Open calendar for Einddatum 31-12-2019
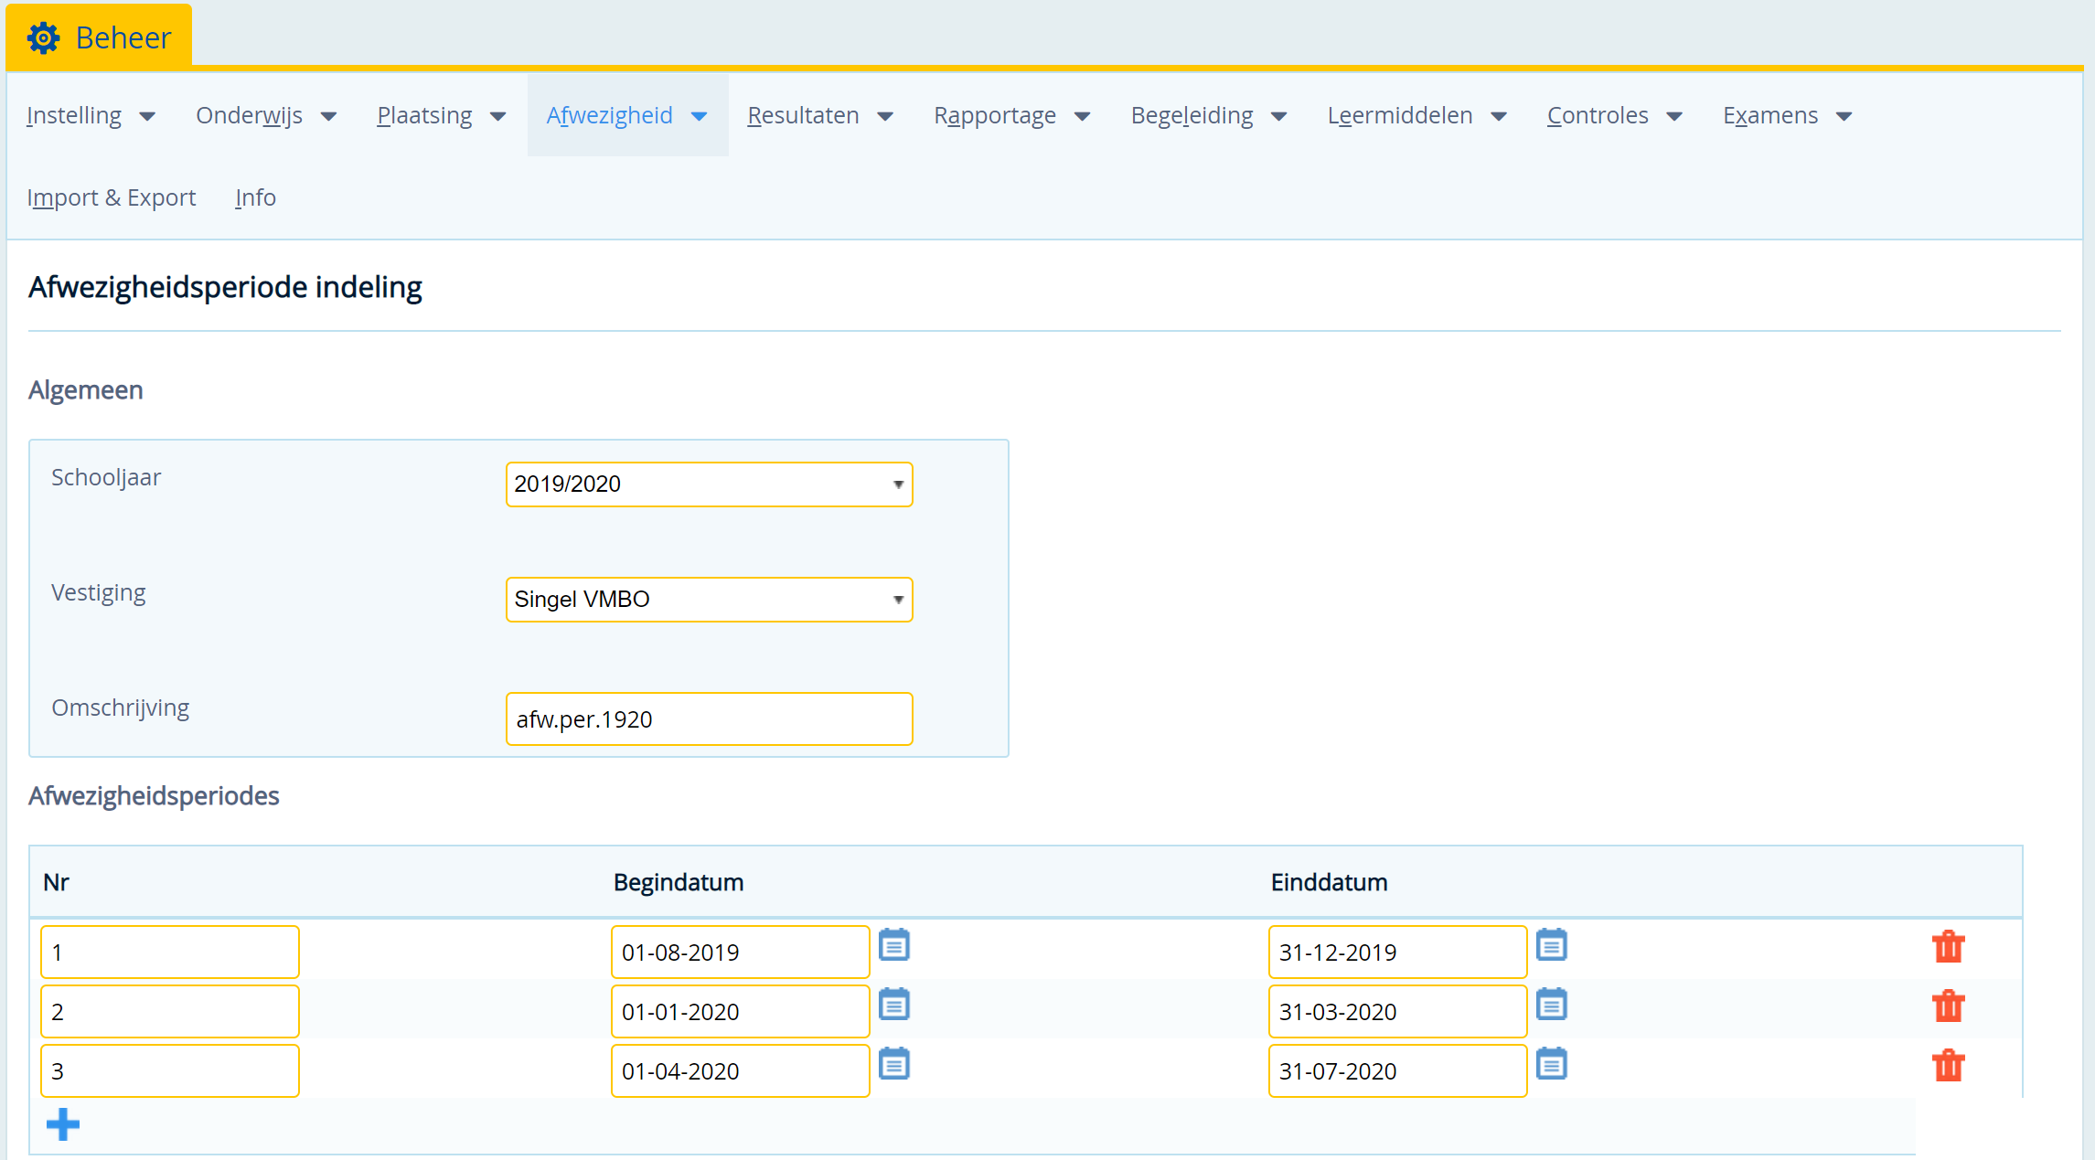Viewport: 2095px width, 1160px height. tap(1551, 944)
